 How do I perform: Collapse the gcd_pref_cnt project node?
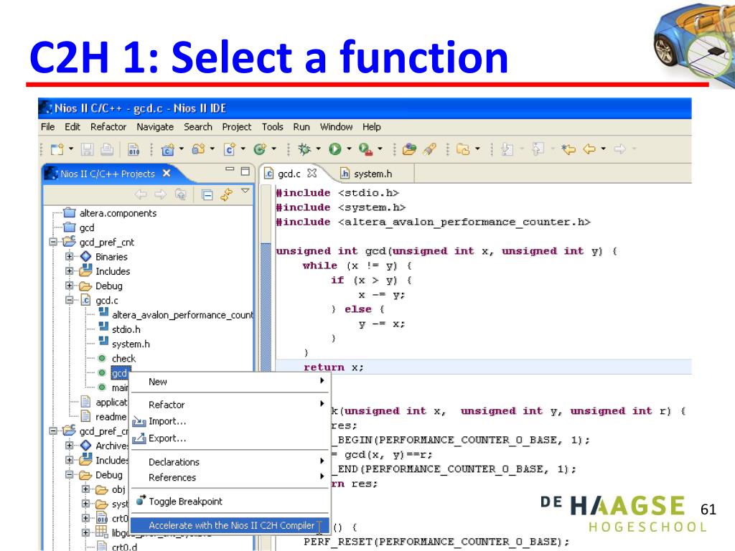click(x=53, y=242)
